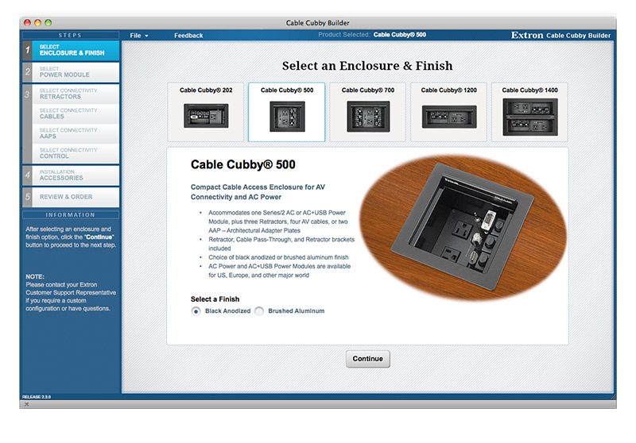This screenshot has width=636, height=443.
Task: Go to step 4 Installation Accessories
Action: 71,175
